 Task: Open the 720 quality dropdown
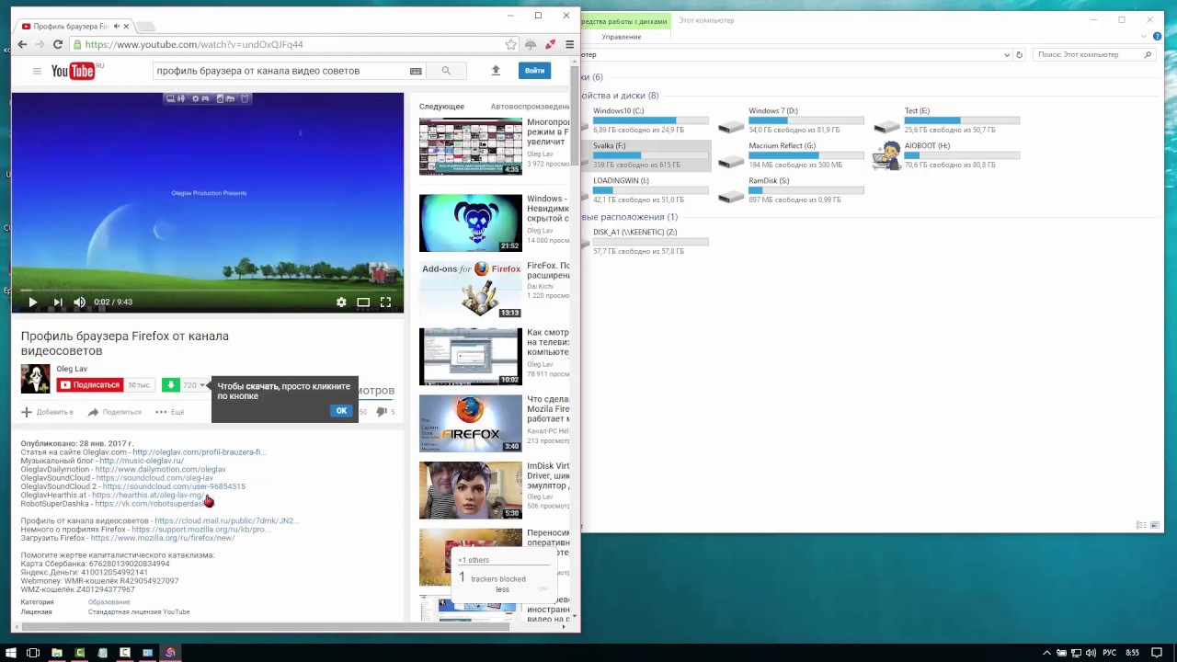click(194, 385)
